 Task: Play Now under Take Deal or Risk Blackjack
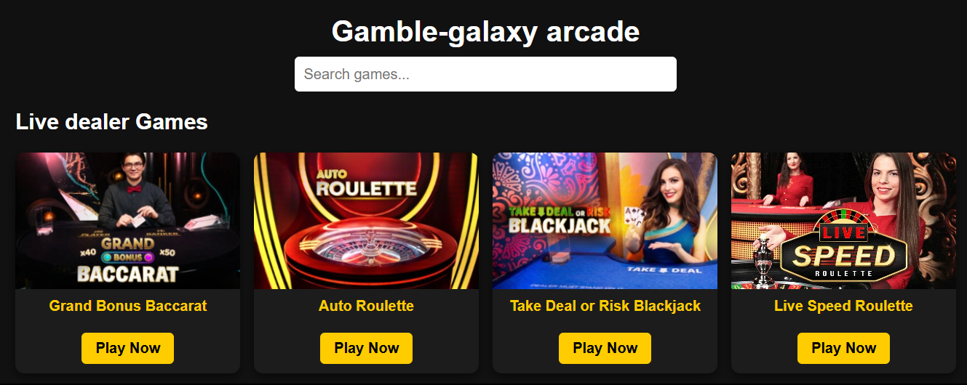coord(605,348)
